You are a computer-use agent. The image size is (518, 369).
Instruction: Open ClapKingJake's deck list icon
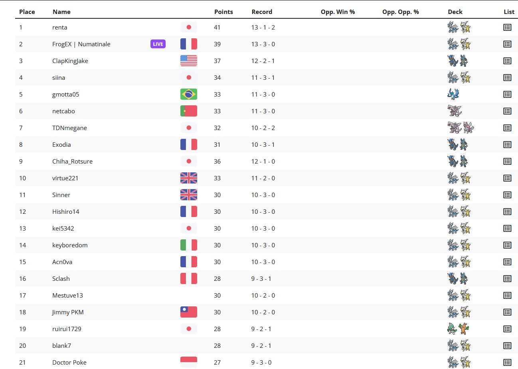[507, 61]
